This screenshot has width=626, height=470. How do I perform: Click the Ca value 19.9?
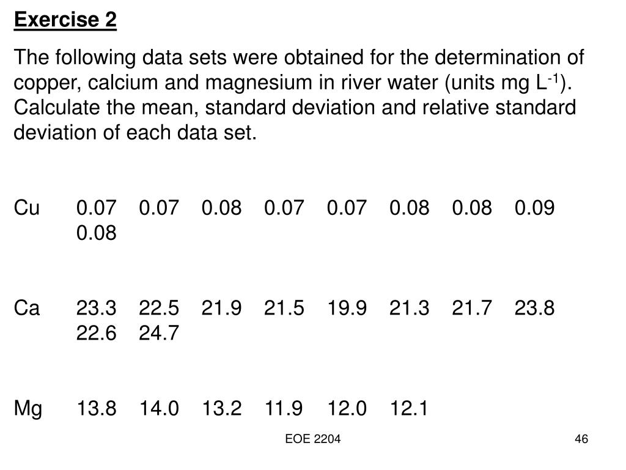point(347,308)
